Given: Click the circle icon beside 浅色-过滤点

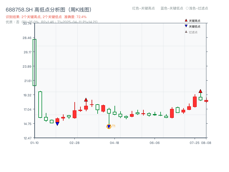Looking at the screenshot, I should click(x=188, y=9).
